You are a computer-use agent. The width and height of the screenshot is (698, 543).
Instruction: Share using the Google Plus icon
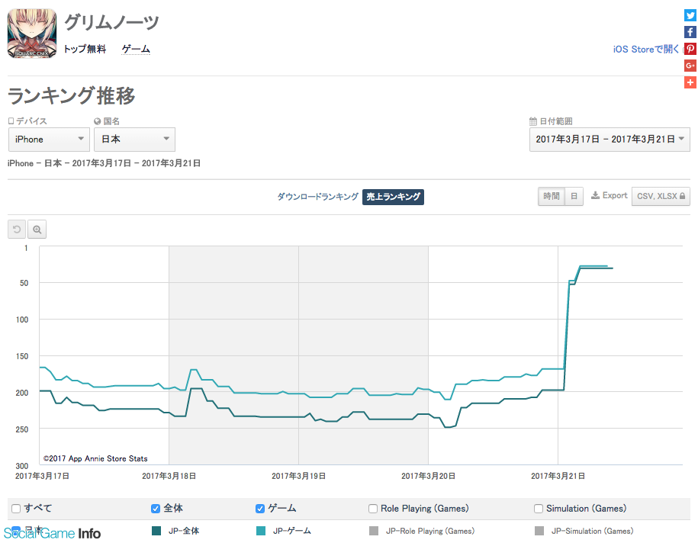click(x=690, y=66)
